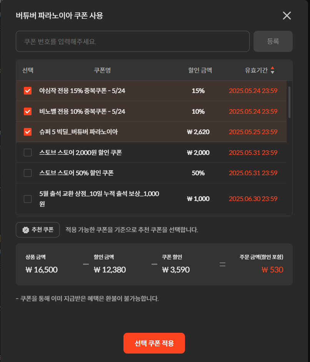
Task: Select the 슈퍼 5 빅딜_버튜버 파라노이아 row
Action: (x=151, y=132)
